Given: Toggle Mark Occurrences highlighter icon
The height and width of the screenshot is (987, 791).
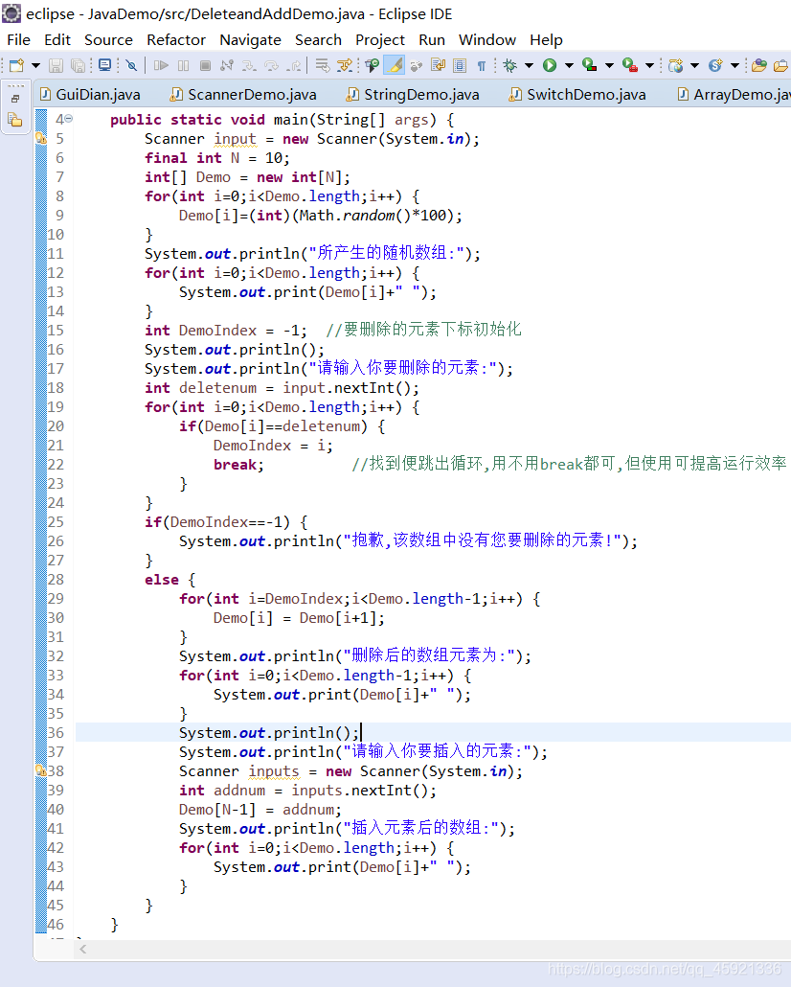Looking at the screenshot, I should [395, 65].
